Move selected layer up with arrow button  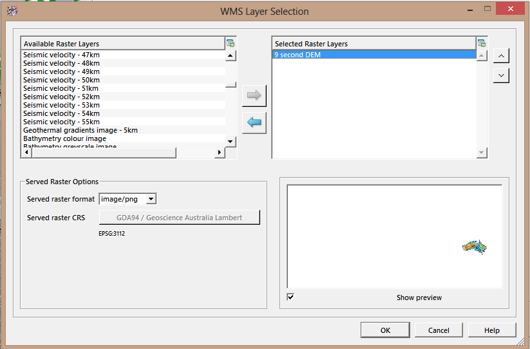[x=501, y=55]
